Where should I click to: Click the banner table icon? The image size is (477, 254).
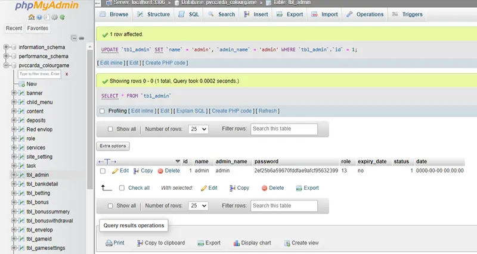pos(21,93)
